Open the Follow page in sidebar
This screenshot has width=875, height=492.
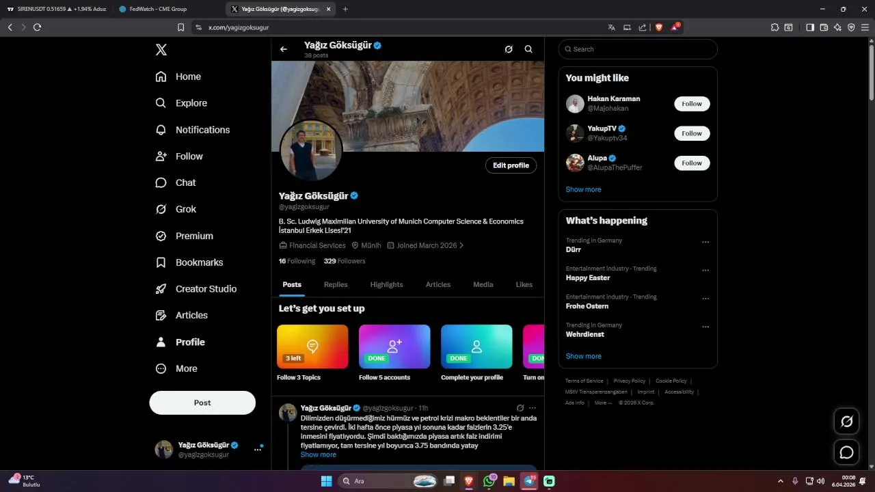(179, 156)
